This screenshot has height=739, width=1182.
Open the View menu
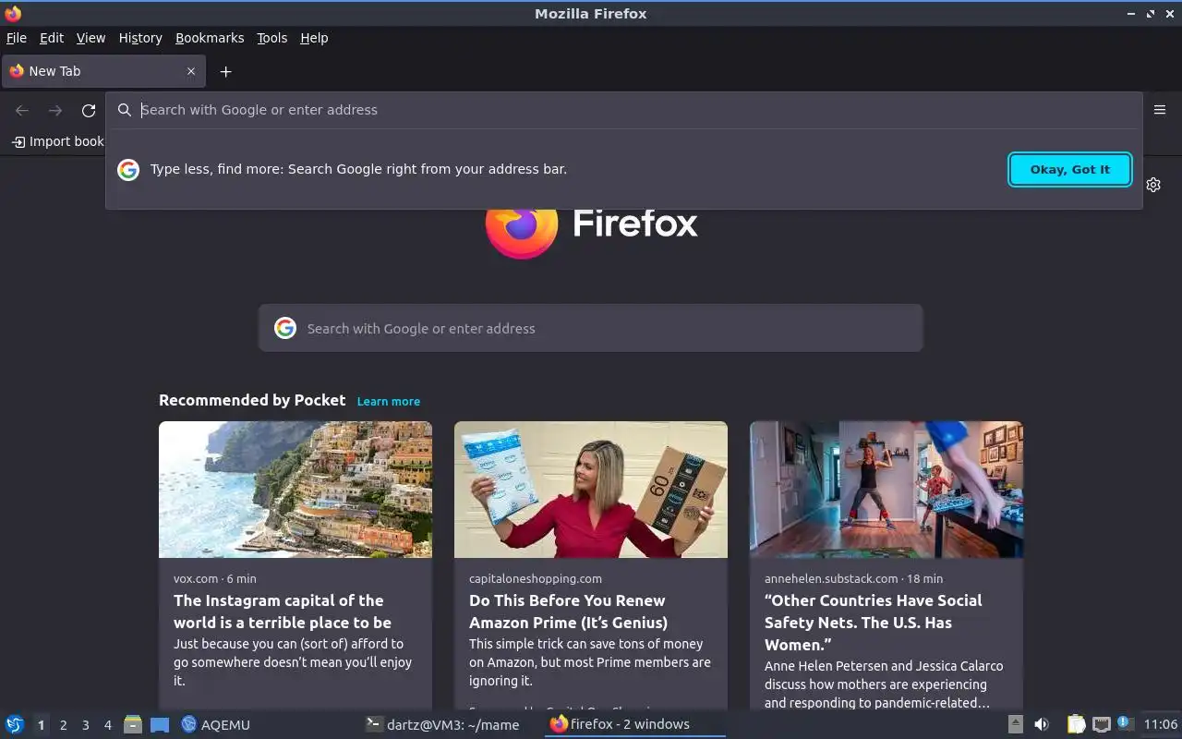[x=90, y=38]
